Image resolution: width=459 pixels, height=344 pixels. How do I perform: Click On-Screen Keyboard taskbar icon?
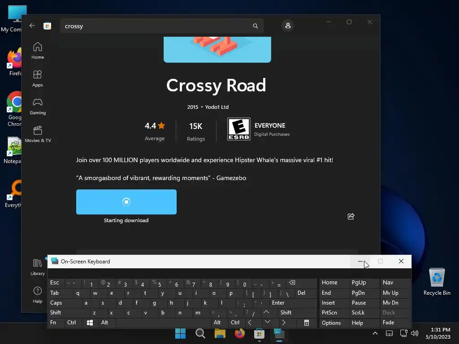279,333
